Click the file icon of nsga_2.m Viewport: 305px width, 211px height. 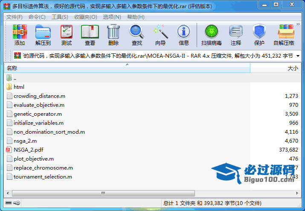click(x=9, y=141)
